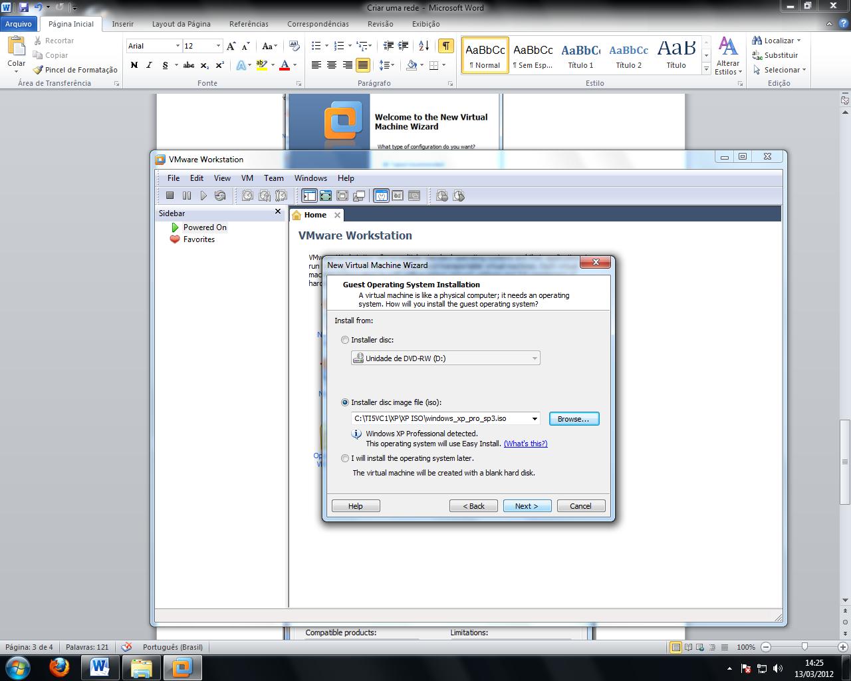Click the VMware manage snapshots icon
851x681 pixels.
click(281, 196)
